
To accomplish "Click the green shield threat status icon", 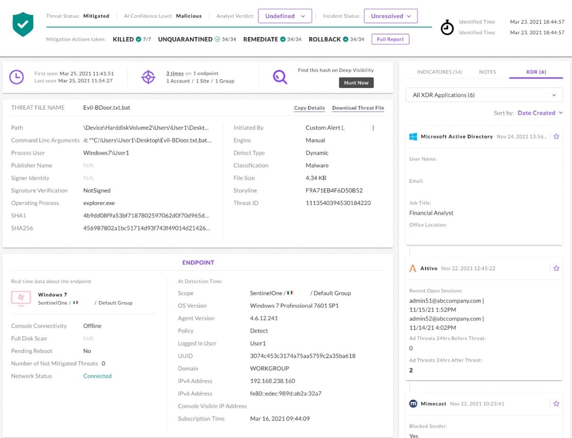I will [23, 24].
